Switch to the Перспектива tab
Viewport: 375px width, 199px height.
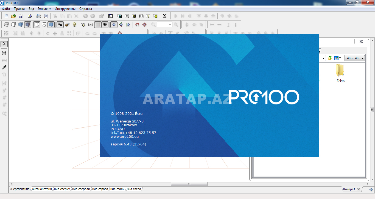point(20,189)
